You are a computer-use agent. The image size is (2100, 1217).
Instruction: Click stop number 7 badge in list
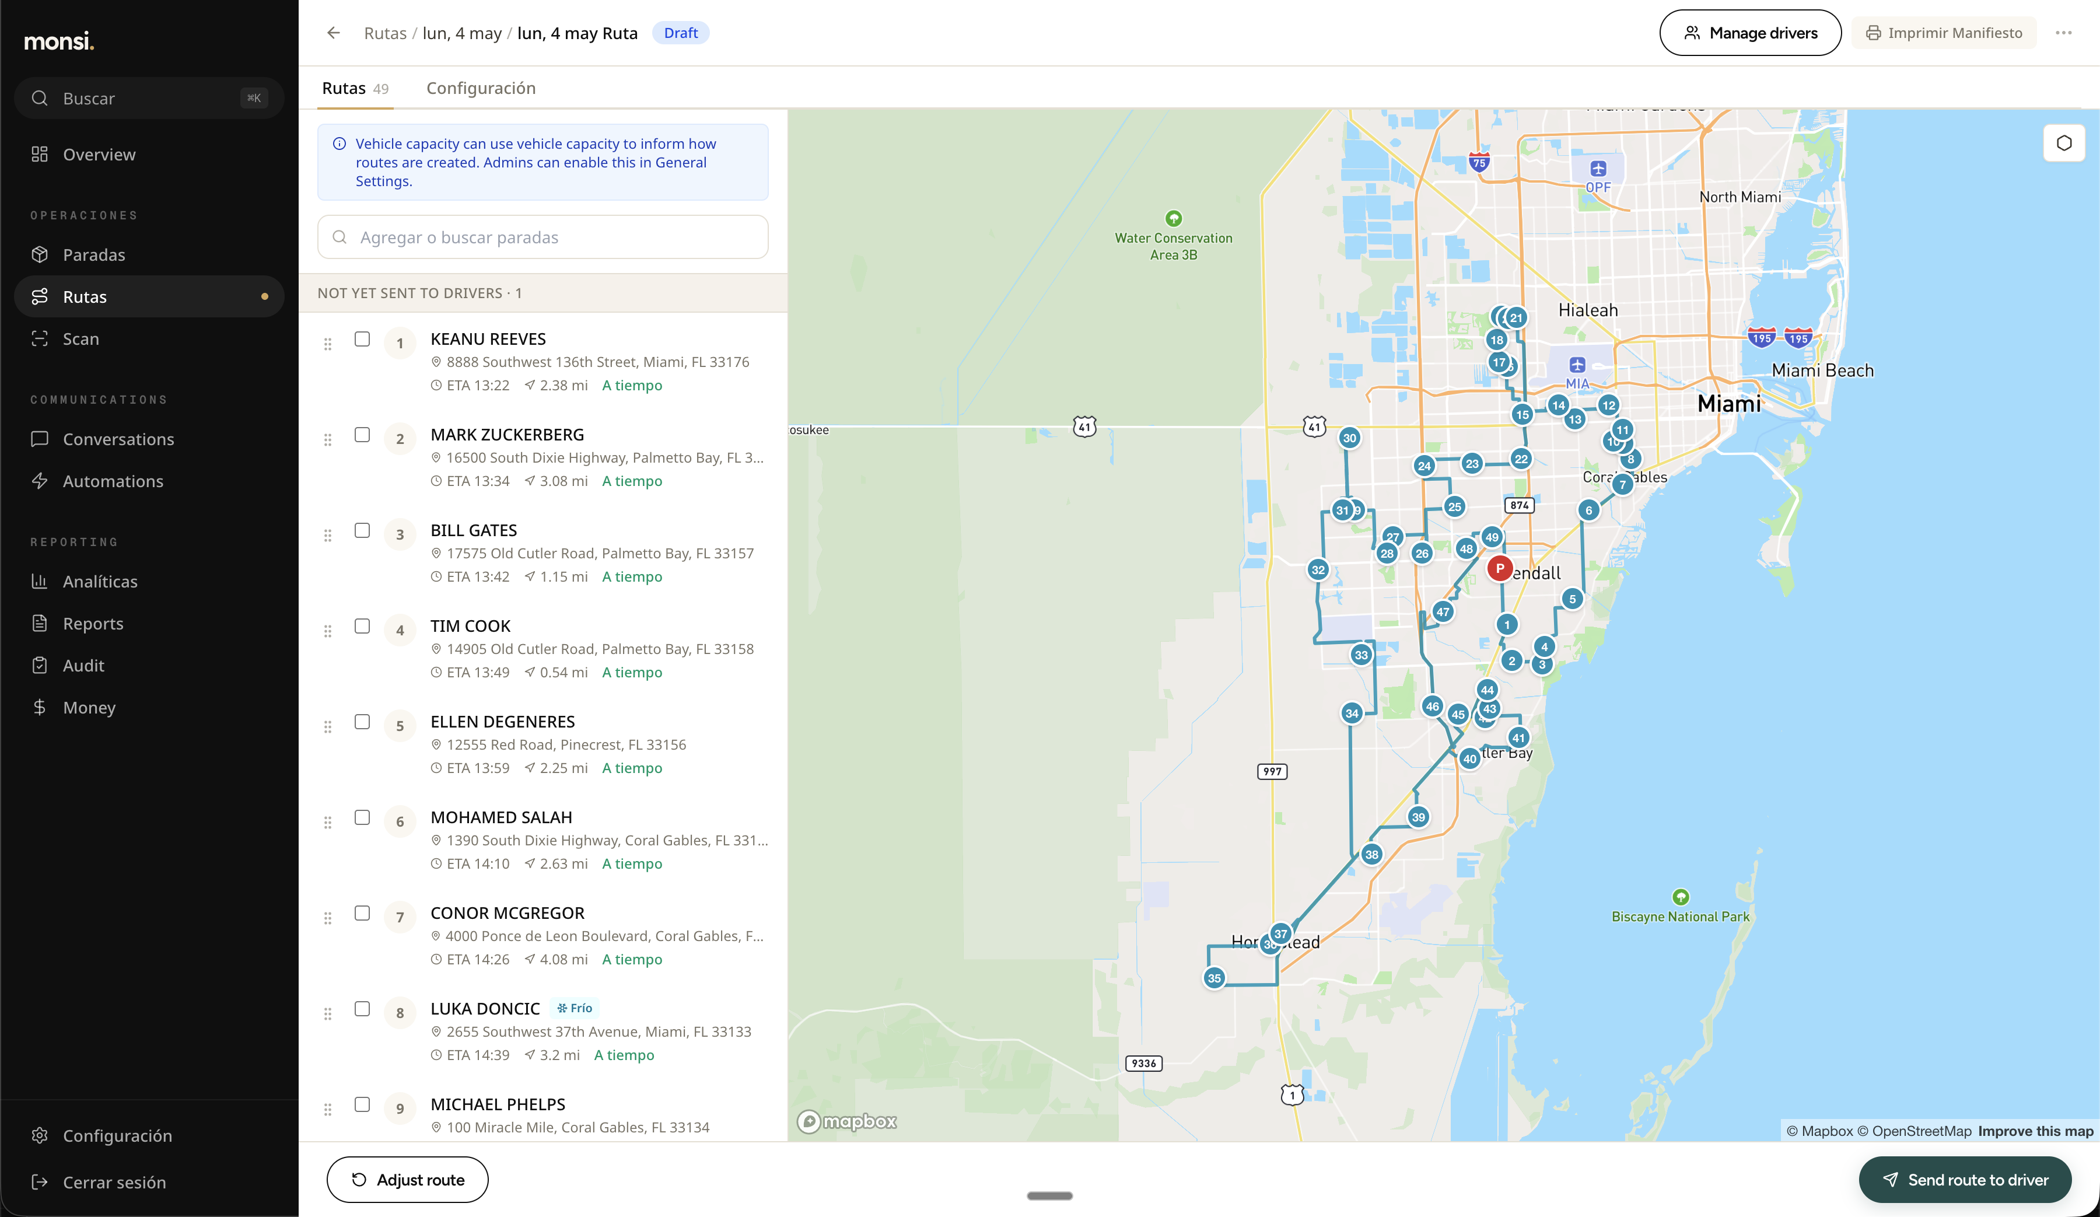(x=400, y=917)
